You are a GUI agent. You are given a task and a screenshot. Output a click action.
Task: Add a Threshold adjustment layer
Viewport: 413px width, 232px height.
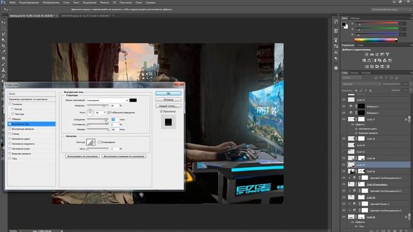377,66
